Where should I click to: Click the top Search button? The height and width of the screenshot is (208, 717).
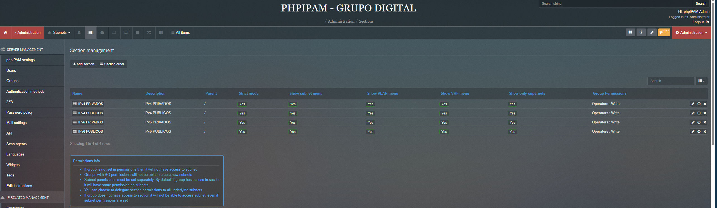click(x=701, y=4)
